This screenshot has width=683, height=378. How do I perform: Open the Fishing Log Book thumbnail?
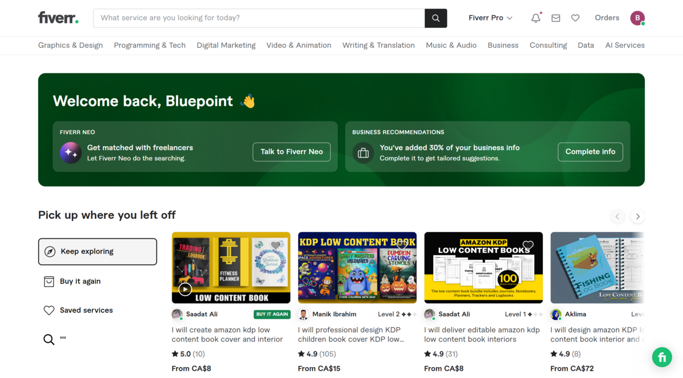[598, 268]
